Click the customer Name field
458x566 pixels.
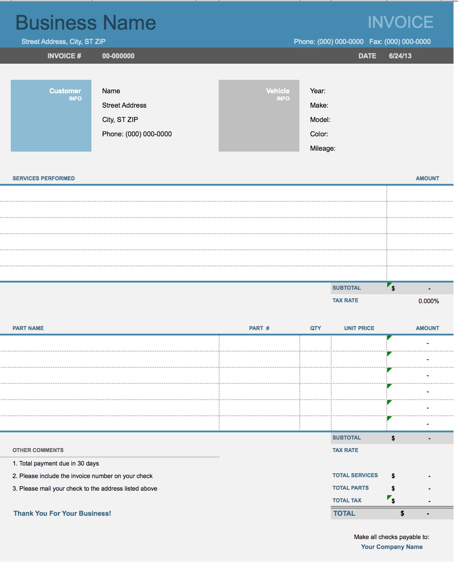point(111,91)
